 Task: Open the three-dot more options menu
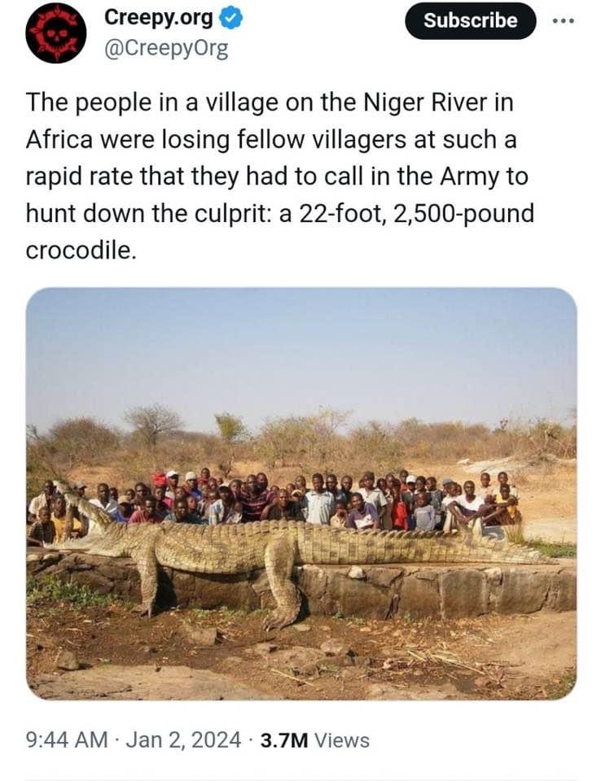(x=563, y=20)
